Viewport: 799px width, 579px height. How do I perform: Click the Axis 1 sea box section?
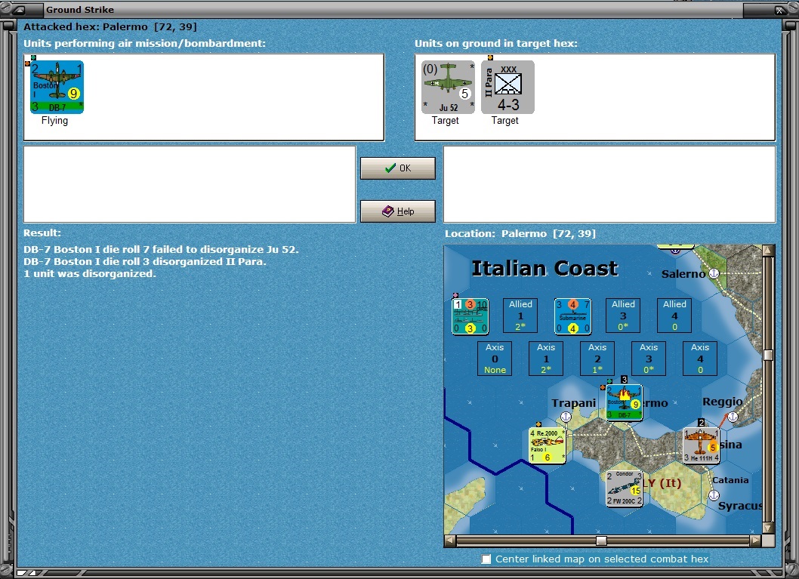(x=546, y=359)
